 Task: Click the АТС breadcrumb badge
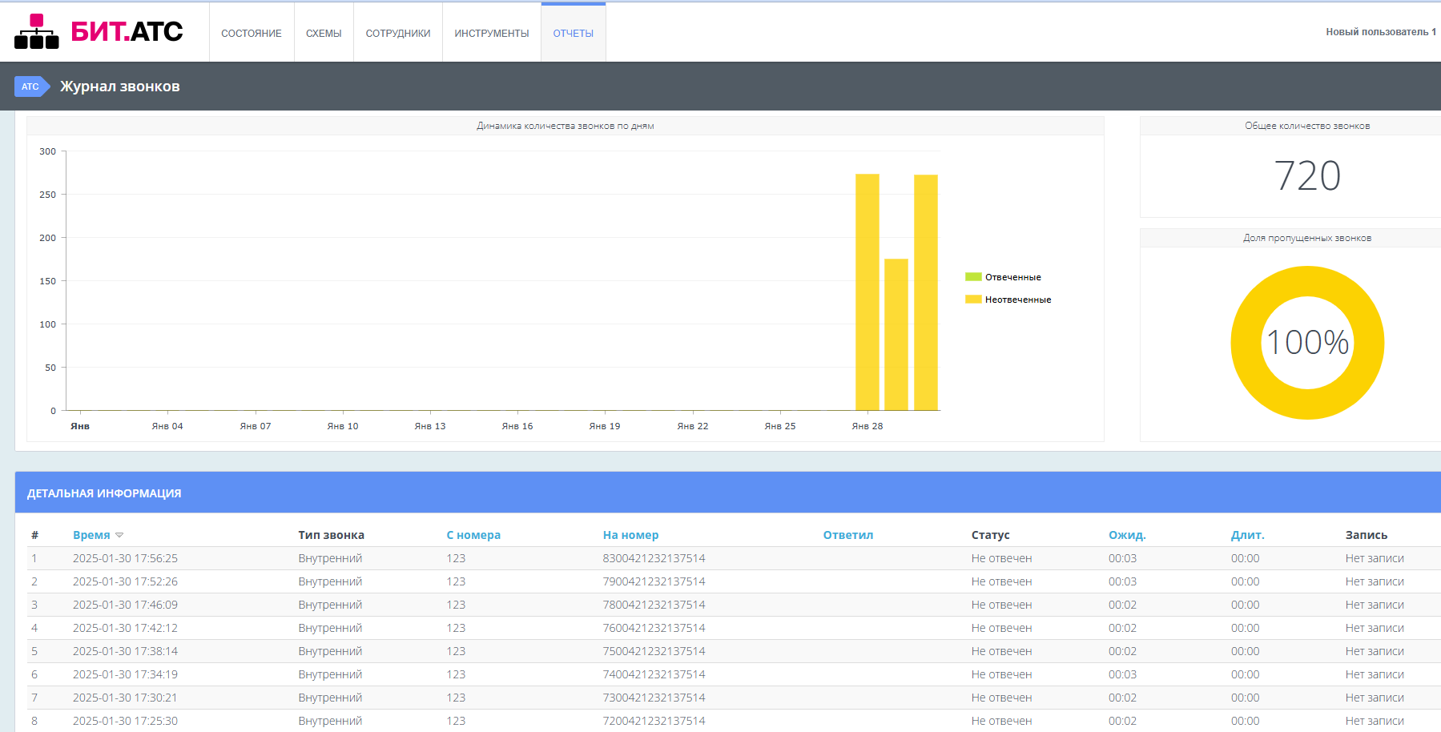tap(30, 86)
